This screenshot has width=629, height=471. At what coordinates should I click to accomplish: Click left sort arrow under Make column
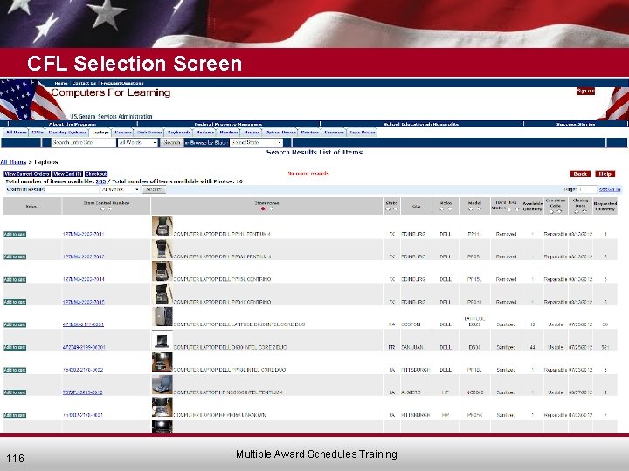pos(442,208)
